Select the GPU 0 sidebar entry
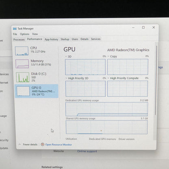This screenshot has width=169, height=169. click(37, 91)
